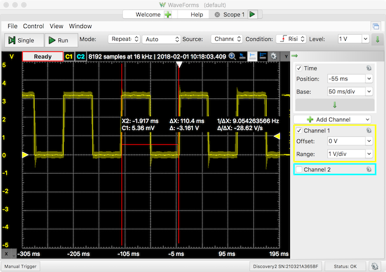Image resolution: width=386 pixels, height=272 pixels.
Task: Expand the Offset dropdown arrow
Action: pyautogui.click(x=369, y=141)
